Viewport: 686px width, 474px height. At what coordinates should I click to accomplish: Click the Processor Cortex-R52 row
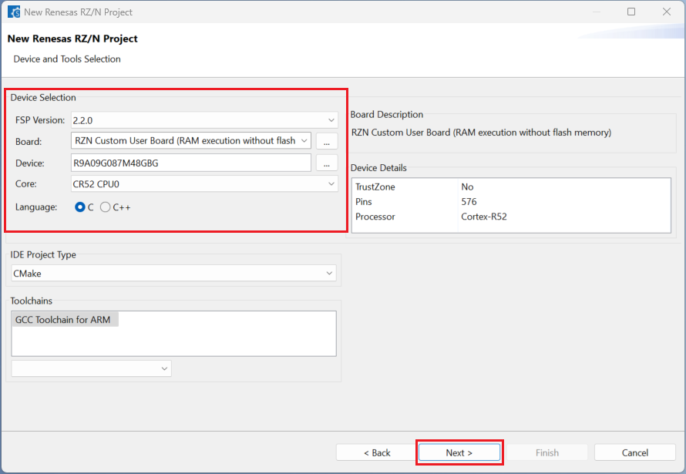pos(511,217)
